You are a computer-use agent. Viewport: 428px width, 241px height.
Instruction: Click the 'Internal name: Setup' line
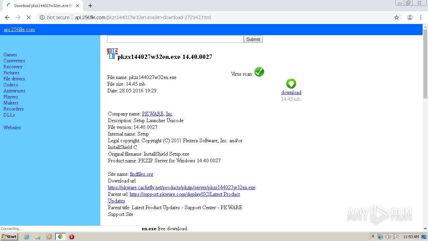[x=128, y=134]
